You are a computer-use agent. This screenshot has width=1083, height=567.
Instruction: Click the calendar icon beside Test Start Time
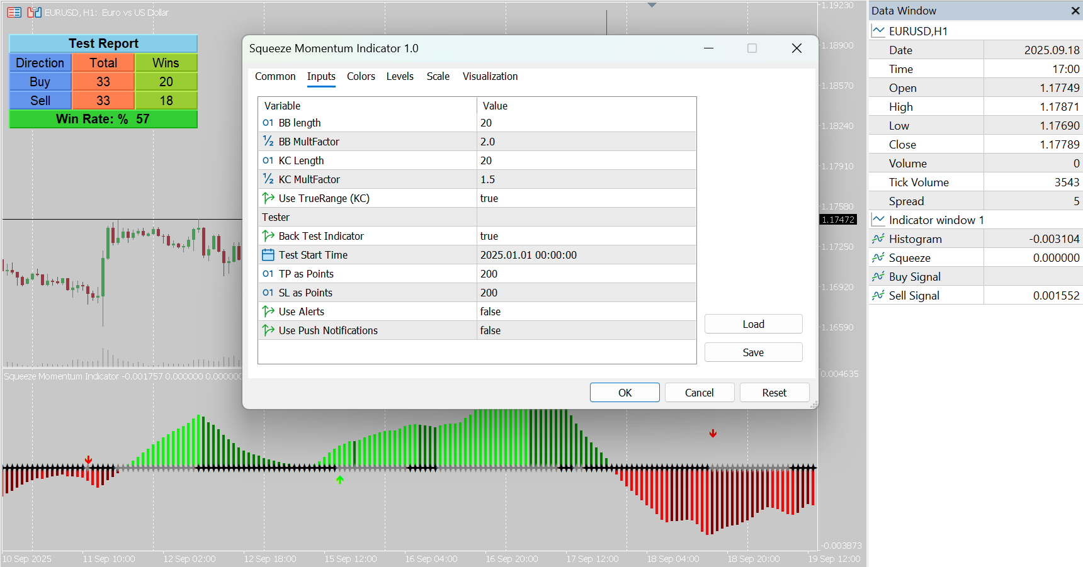click(268, 255)
